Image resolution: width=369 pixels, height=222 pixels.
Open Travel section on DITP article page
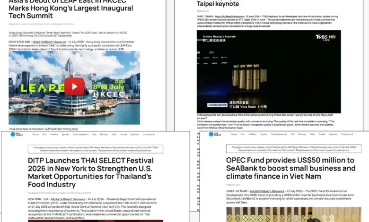(123, 134)
